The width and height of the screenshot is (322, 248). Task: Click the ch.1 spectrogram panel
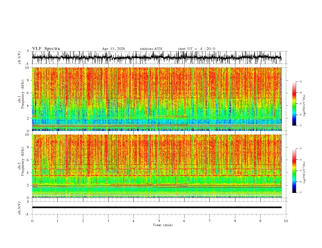[x=157, y=99]
